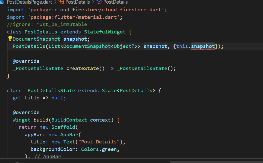
Task: Click BuildContext parameter type
Action: [x=69, y=120]
